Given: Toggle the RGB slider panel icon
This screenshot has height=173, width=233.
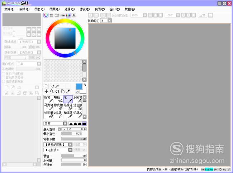Looking at the screenshot, I should [x=52, y=15].
